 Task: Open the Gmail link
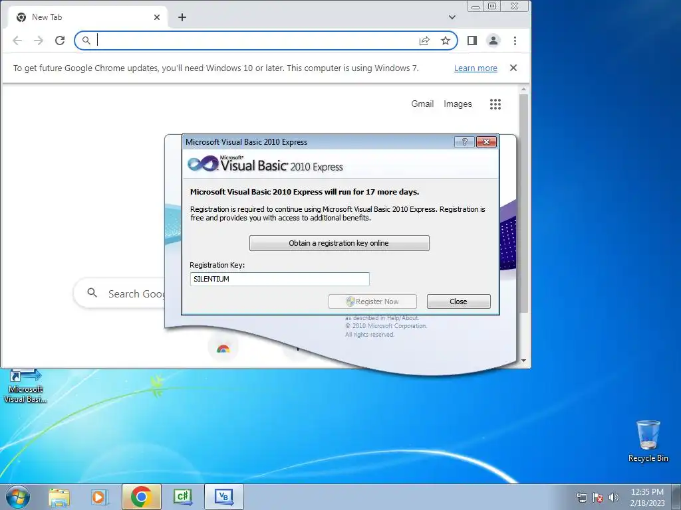tap(422, 104)
